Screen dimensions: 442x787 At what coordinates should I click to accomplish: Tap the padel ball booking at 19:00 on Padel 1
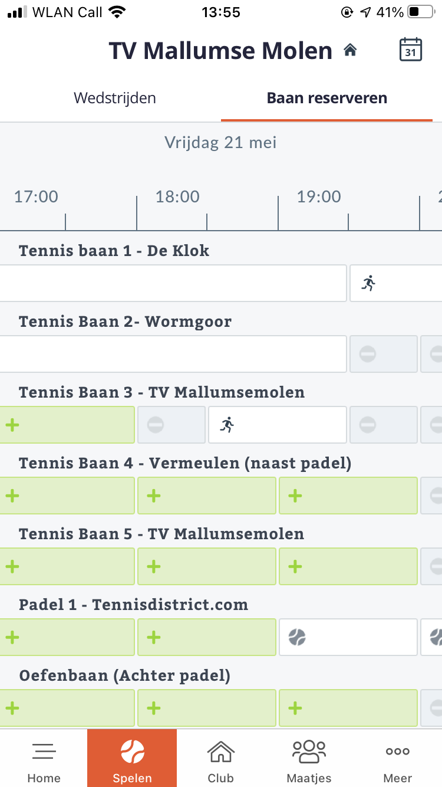tap(348, 637)
